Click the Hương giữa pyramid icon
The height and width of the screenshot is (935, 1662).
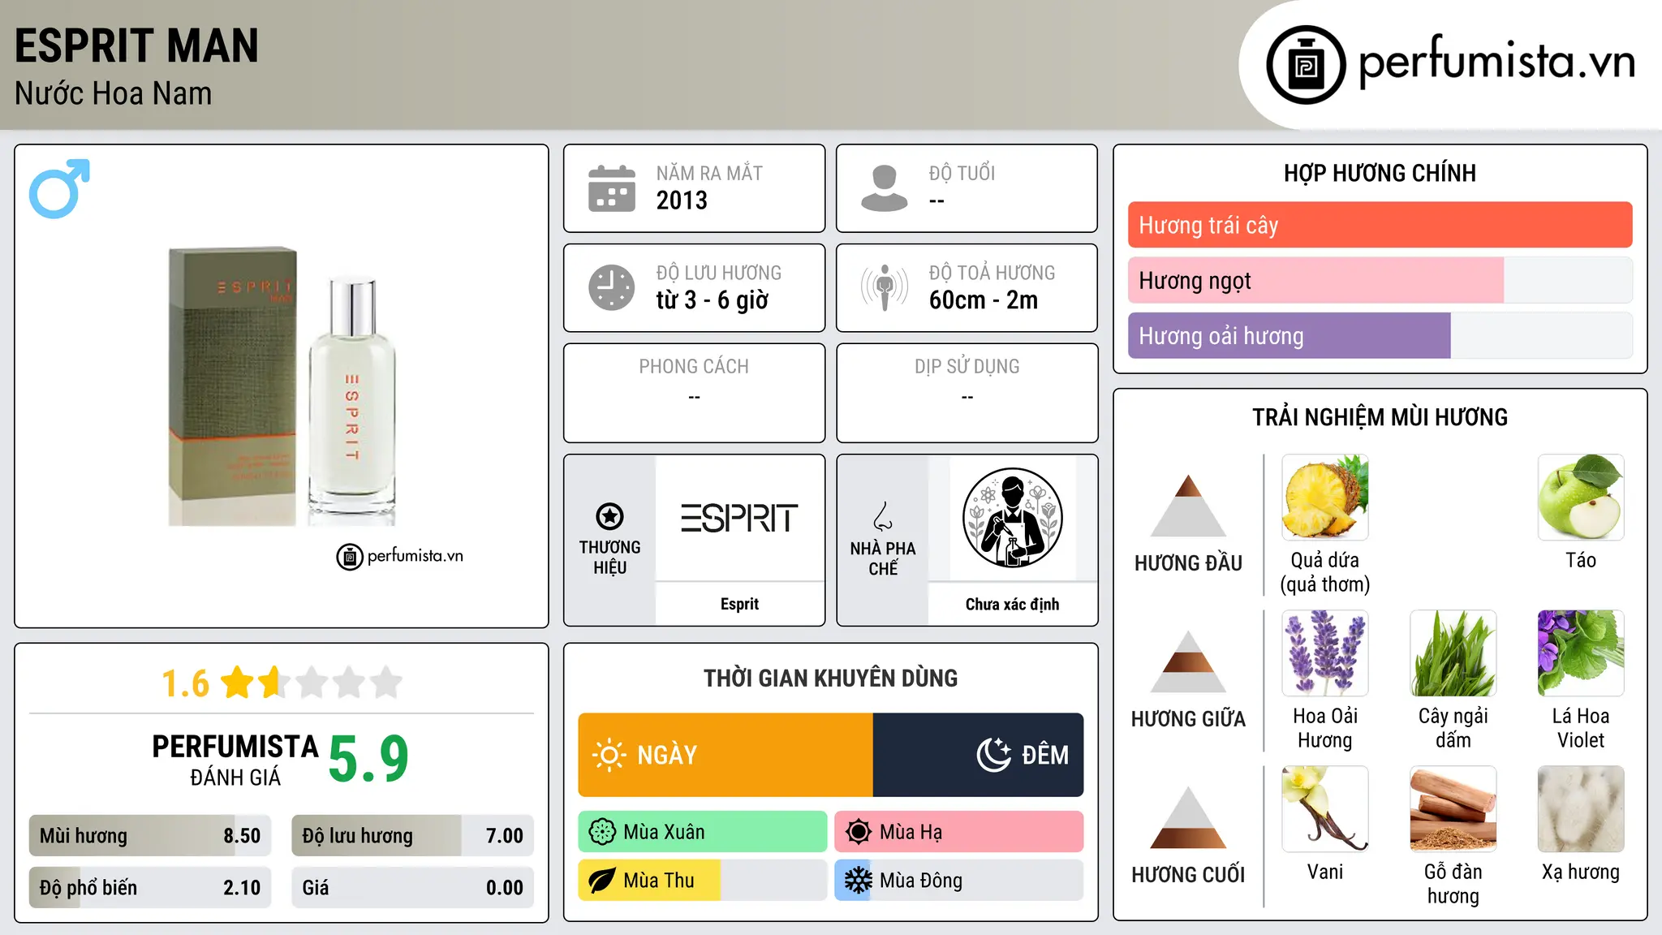(x=1188, y=661)
